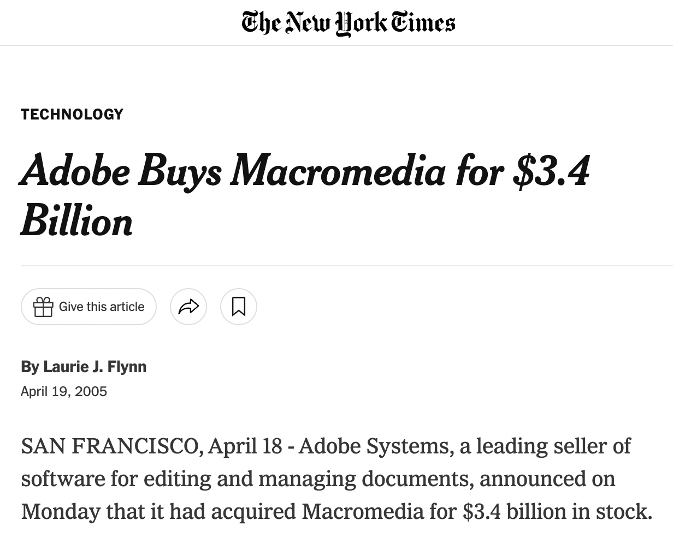Click the gift box icon
Viewport: 673px width, 538px height.
[x=43, y=307]
